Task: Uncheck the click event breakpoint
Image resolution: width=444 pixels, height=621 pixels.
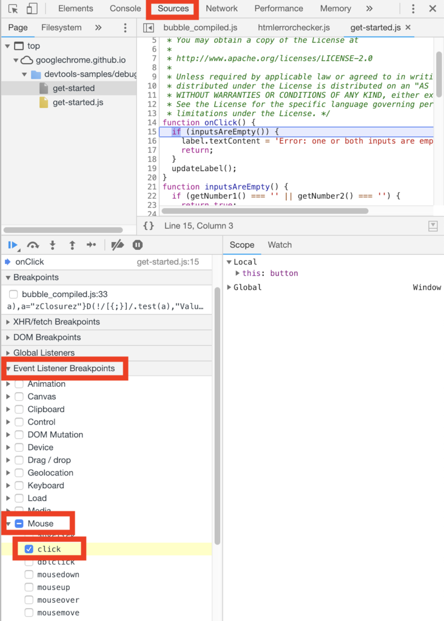Action: click(x=29, y=549)
